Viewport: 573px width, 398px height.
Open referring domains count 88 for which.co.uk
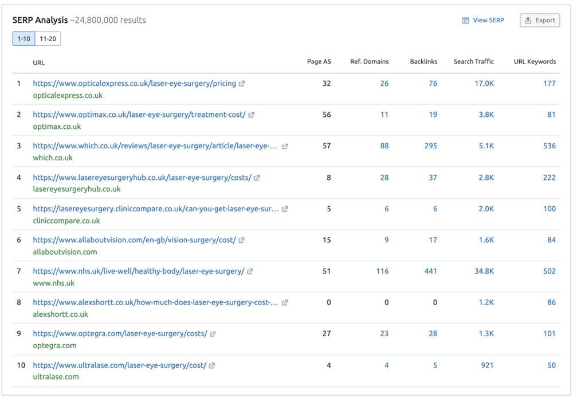(x=384, y=146)
